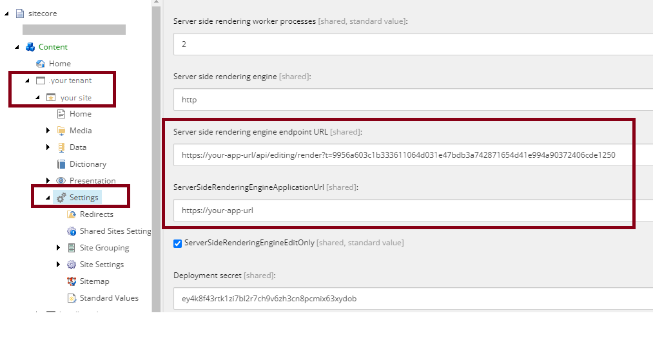Viewport: 653px width, 338px height.
Task: Expand the Site Grouping node
Action: 59,248
